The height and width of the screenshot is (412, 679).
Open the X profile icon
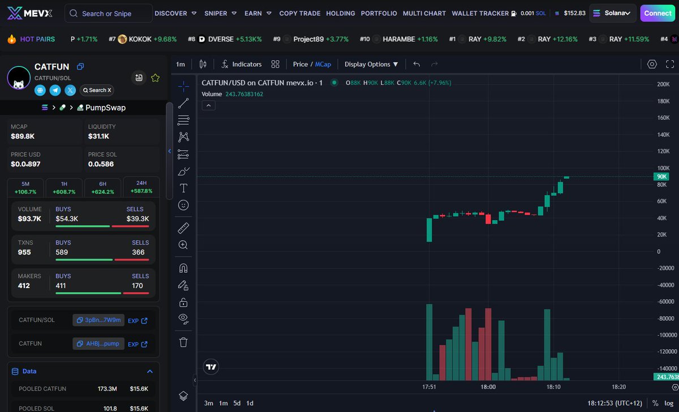pyautogui.click(x=70, y=90)
